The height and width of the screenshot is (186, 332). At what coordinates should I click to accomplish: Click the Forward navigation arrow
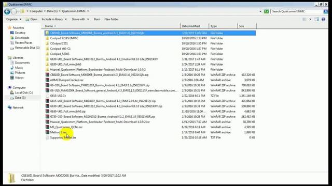point(14,11)
